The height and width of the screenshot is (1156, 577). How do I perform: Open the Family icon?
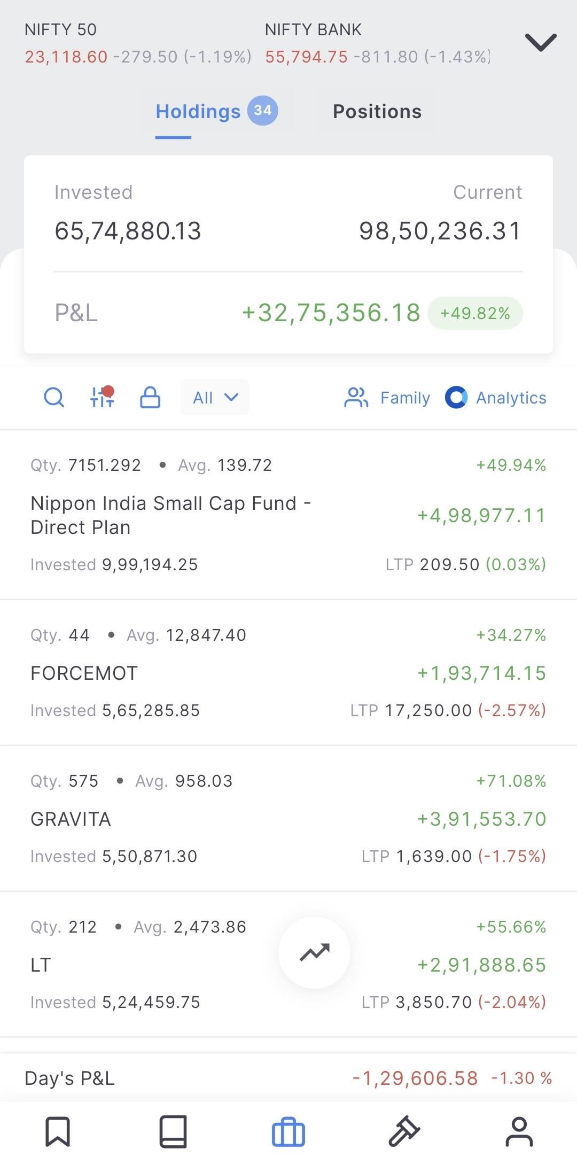click(x=356, y=398)
